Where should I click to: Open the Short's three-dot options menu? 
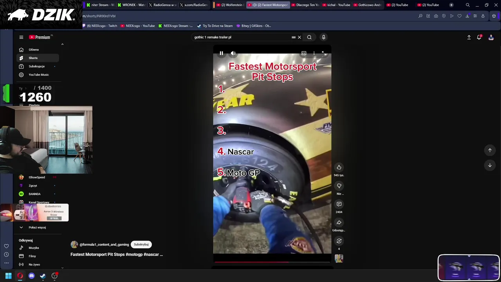[314, 53]
